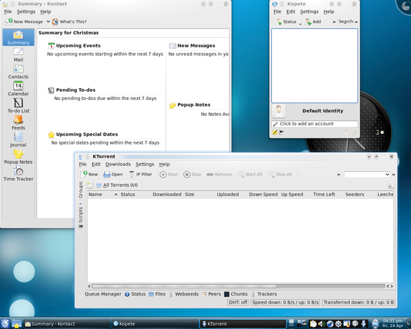Open the Kontact Help menu

coord(46,12)
